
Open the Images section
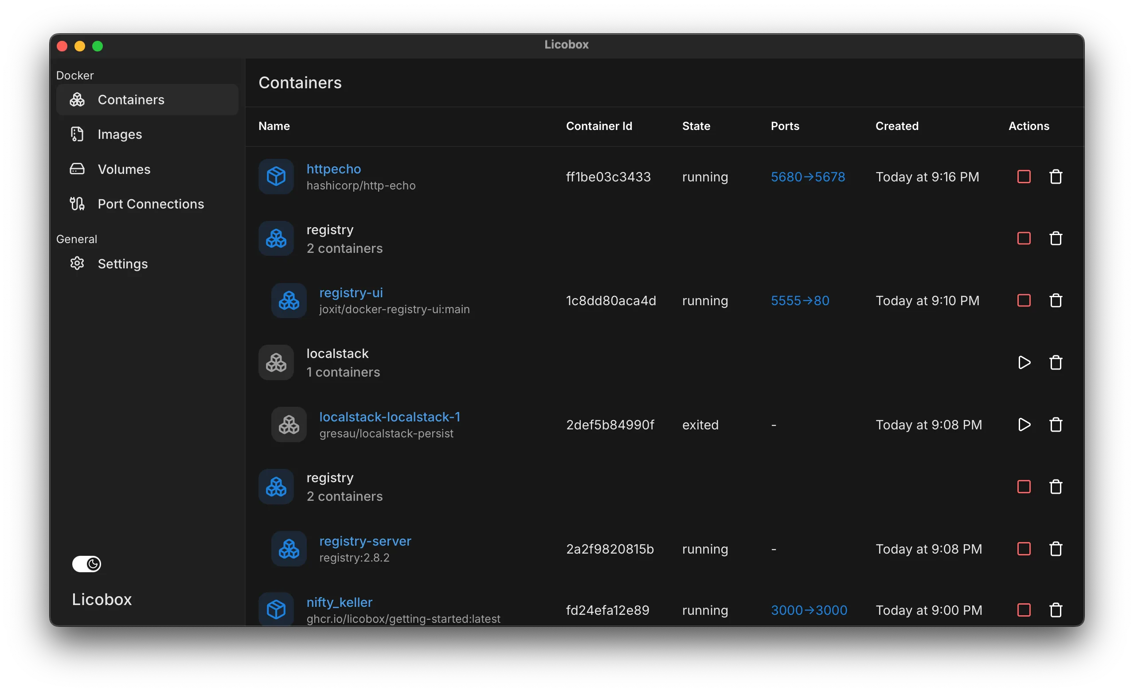120,134
